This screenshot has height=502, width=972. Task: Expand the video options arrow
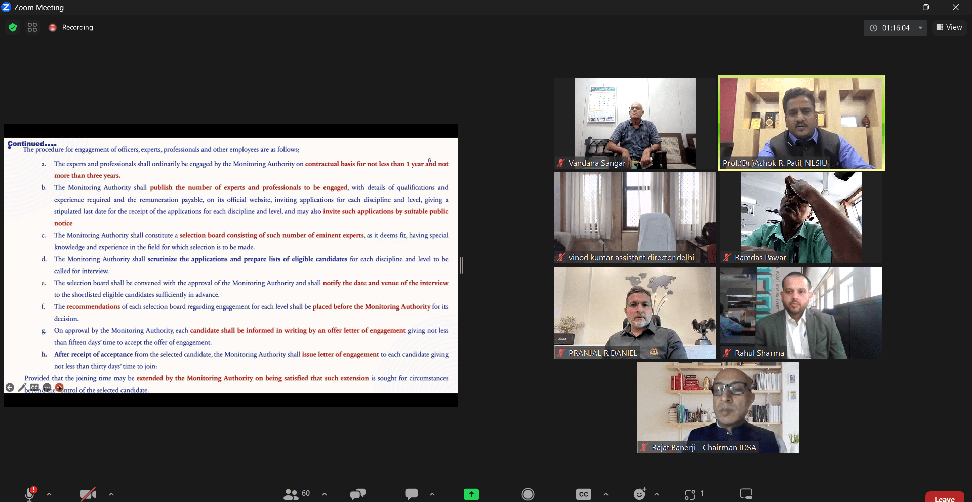point(111,494)
